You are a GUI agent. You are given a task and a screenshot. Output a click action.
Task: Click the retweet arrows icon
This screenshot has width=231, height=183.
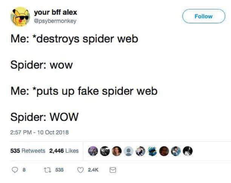click(48, 170)
